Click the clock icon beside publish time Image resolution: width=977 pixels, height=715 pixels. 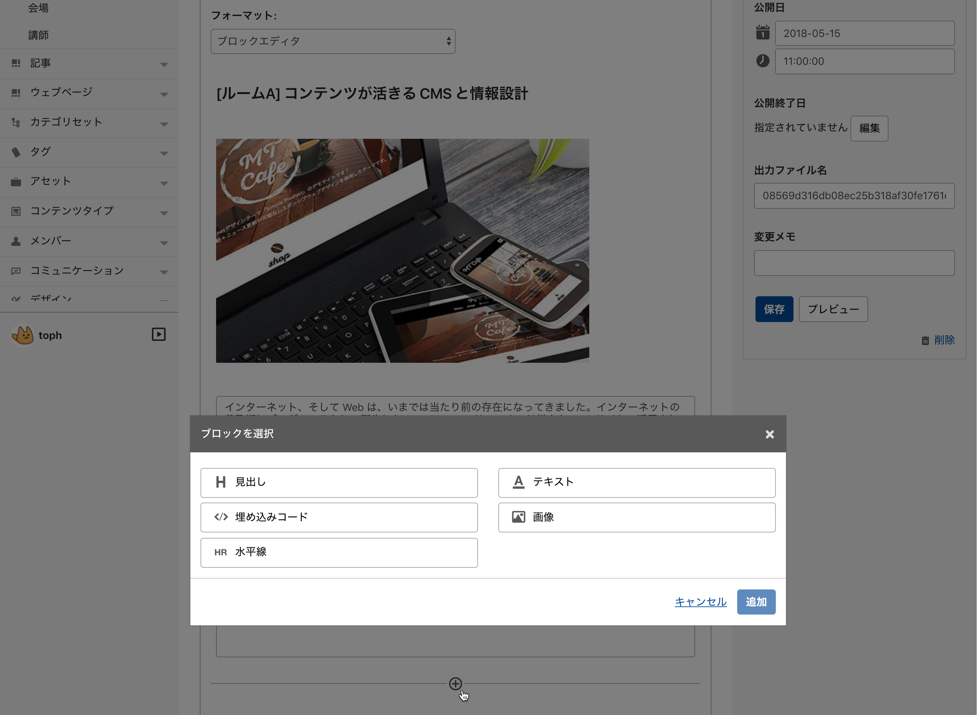tap(762, 61)
